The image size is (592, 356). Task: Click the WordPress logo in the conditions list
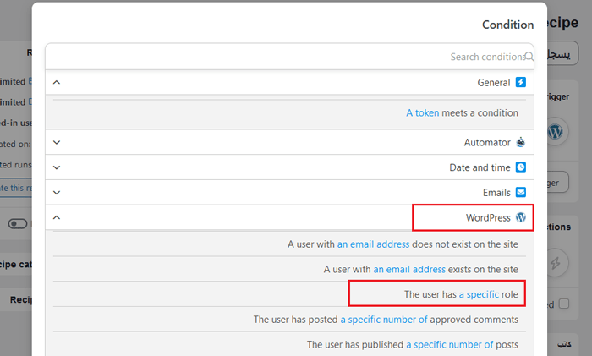pyautogui.click(x=521, y=217)
